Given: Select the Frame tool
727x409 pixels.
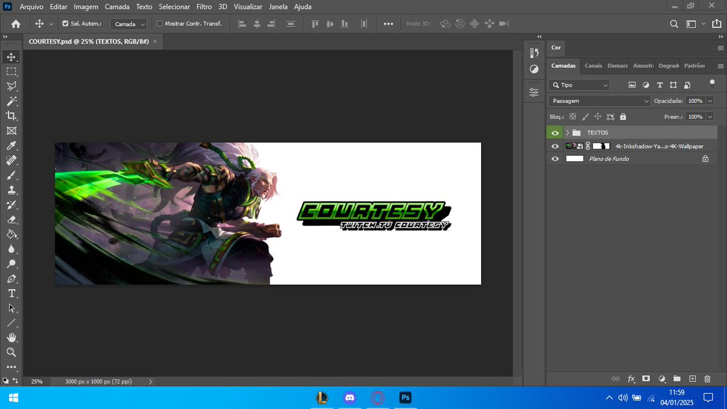Looking at the screenshot, I should [12, 131].
